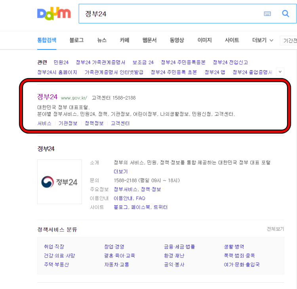Switch to the 블로그 tab

click(x=76, y=40)
